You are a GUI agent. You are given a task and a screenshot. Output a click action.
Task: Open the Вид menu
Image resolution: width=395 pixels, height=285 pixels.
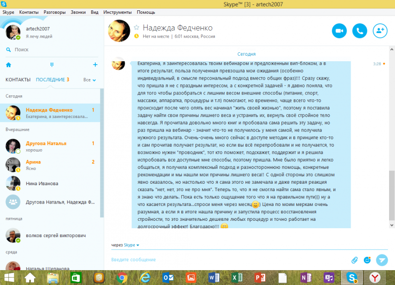click(94, 12)
